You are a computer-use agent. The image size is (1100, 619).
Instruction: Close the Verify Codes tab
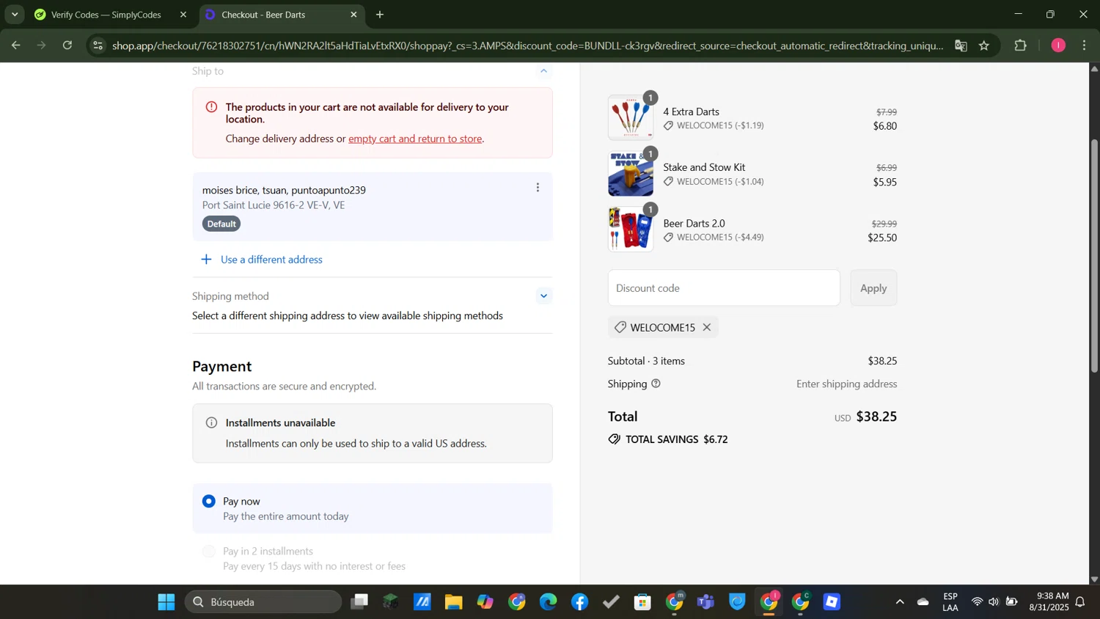pyautogui.click(x=183, y=15)
